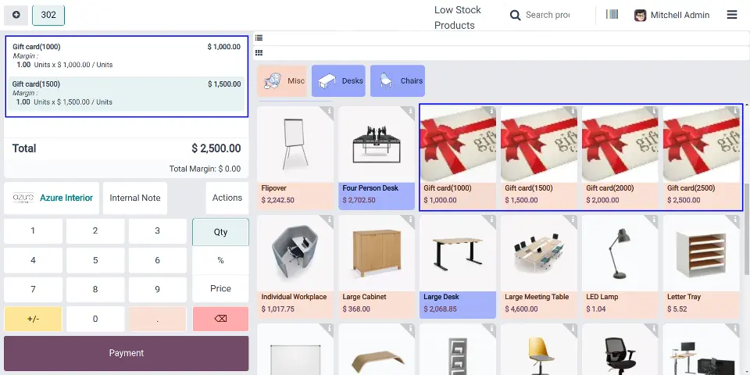Viewport: 750px width, 375px height.
Task: Toggle the +/- sign button
Action: pyautogui.click(x=33, y=319)
